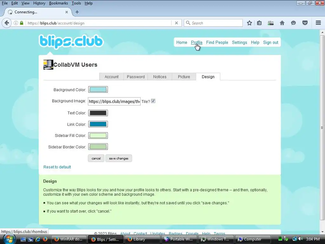325x244 pixels.
Task: Click the browser Search box
Action: pyautogui.click(x=213, y=23)
